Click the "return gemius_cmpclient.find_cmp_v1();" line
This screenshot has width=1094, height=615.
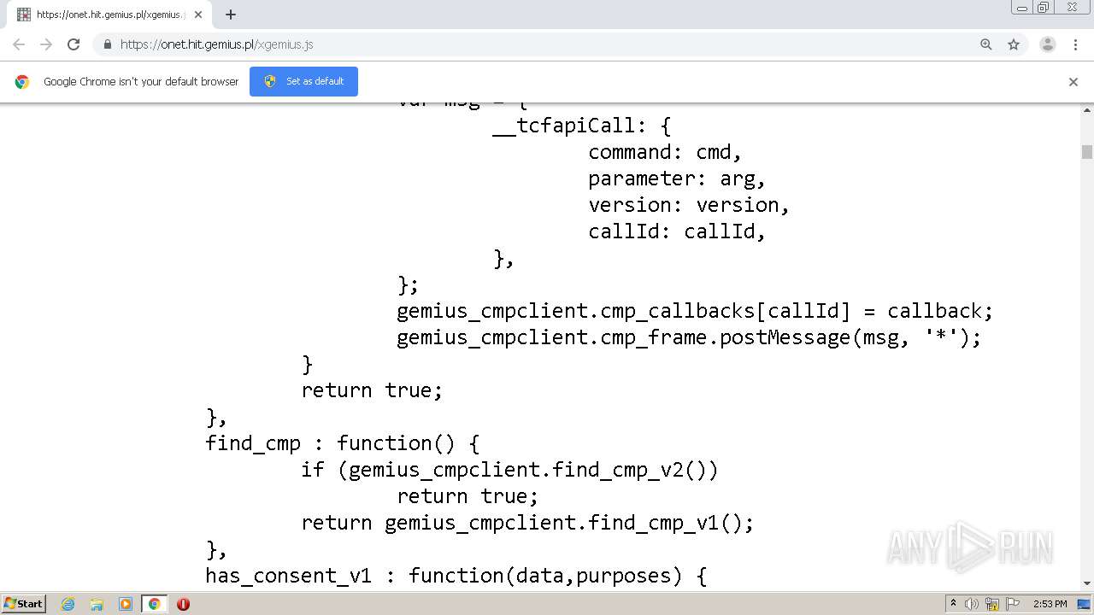(x=527, y=523)
